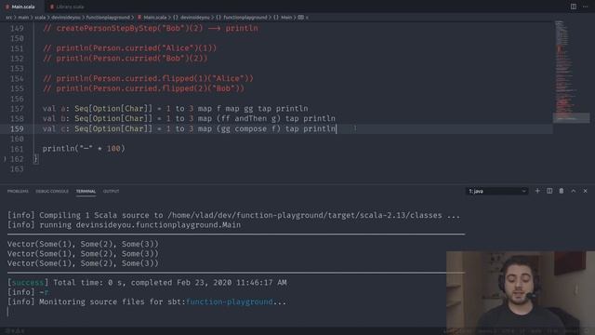Click the Scala file icon on Main.scala tab
This screenshot has width=595, height=335.
(7, 7)
